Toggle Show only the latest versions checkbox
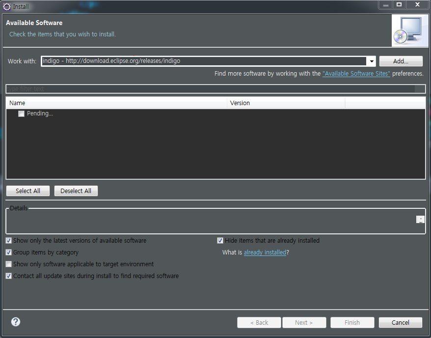The width and height of the screenshot is (431, 338). click(x=9, y=241)
